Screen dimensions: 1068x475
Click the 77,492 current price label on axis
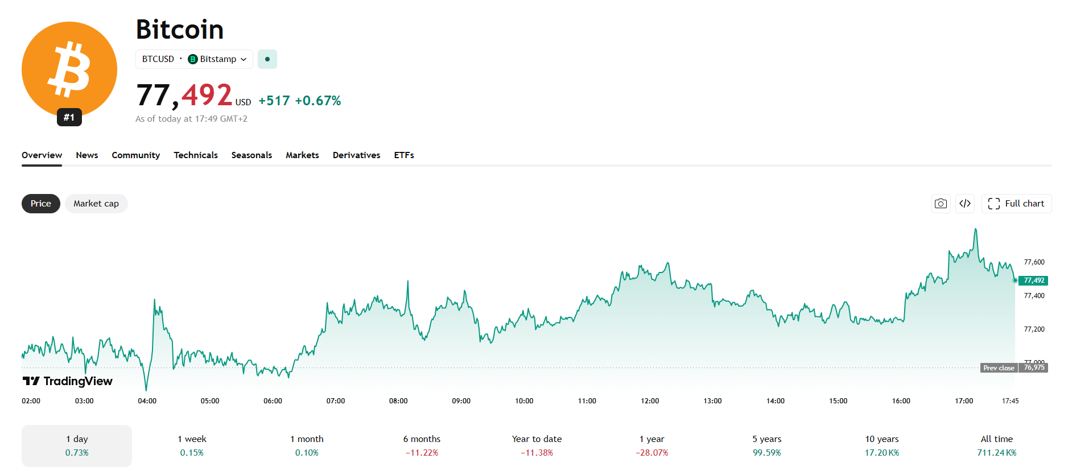coord(1034,280)
